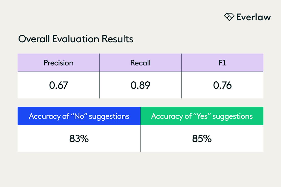
Task: Select the Precision column header
Action: click(58, 63)
